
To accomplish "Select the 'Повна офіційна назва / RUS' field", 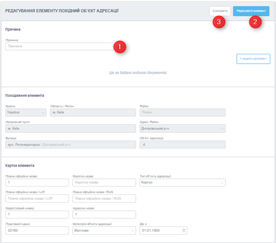I will pyautogui.click(x=104, y=198).
